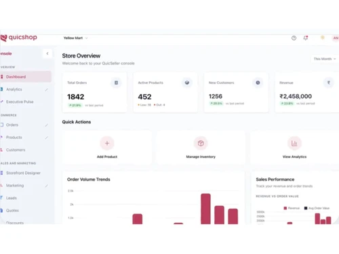The height and width of the screenshot is (254, 339).
Task: Open the AN user avatar
Action: 336,38
